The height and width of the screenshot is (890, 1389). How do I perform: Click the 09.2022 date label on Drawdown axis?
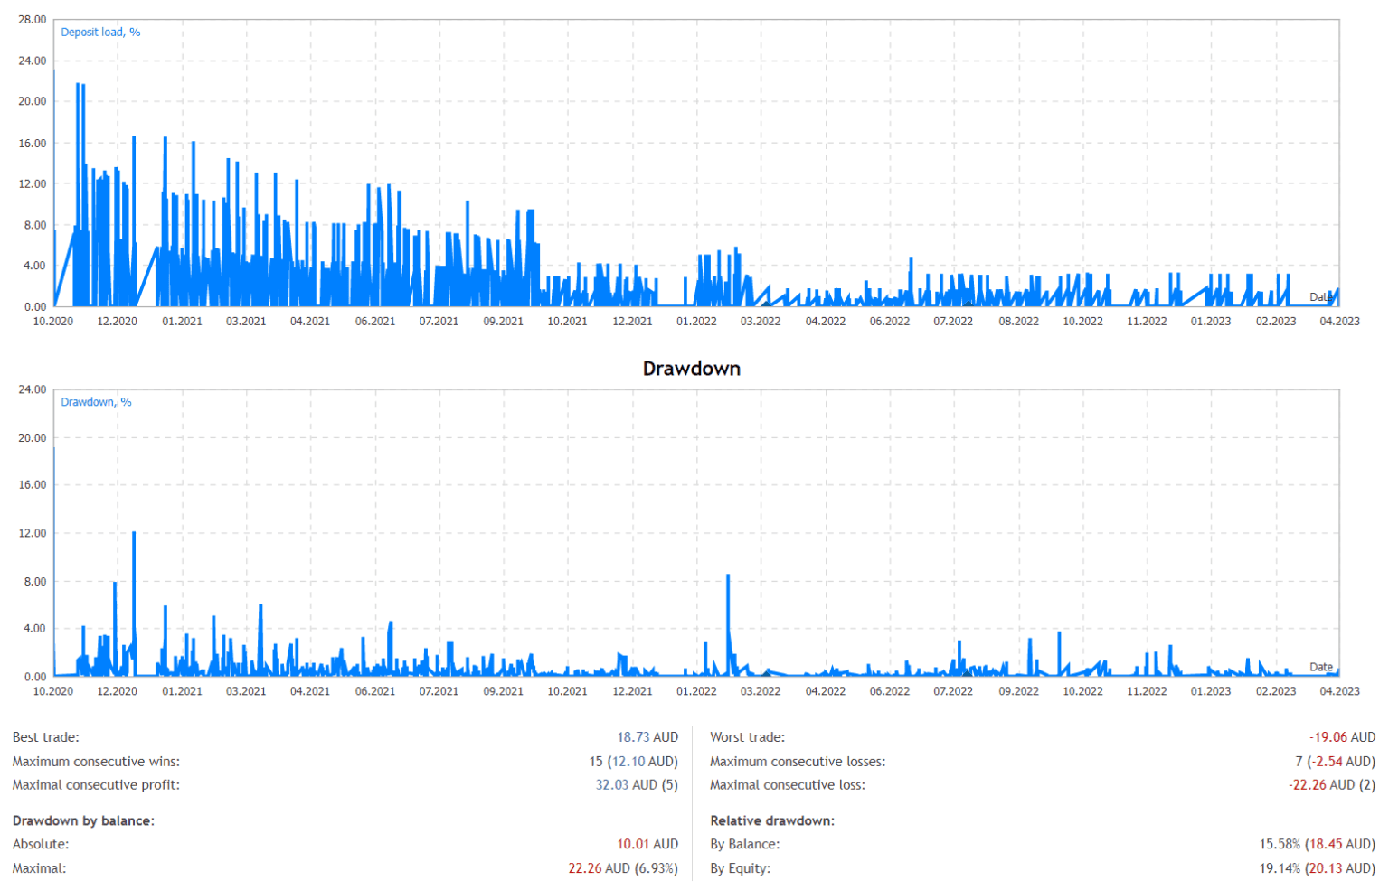point(1018,691)
